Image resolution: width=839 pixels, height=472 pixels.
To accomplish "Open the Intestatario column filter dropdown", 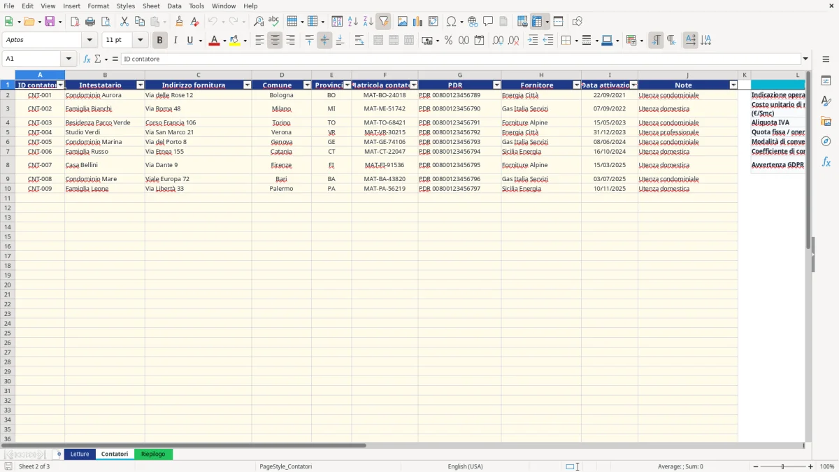I will tap(140, 85).
